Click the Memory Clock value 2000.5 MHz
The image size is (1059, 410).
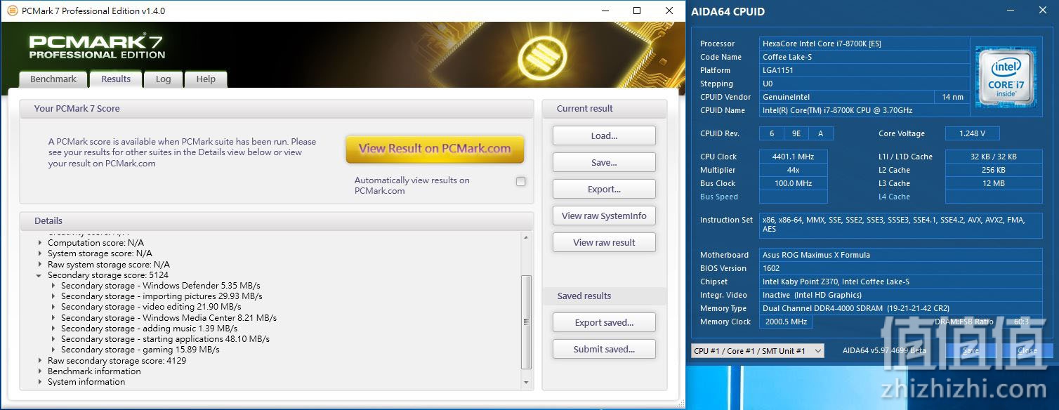point(786,322)
